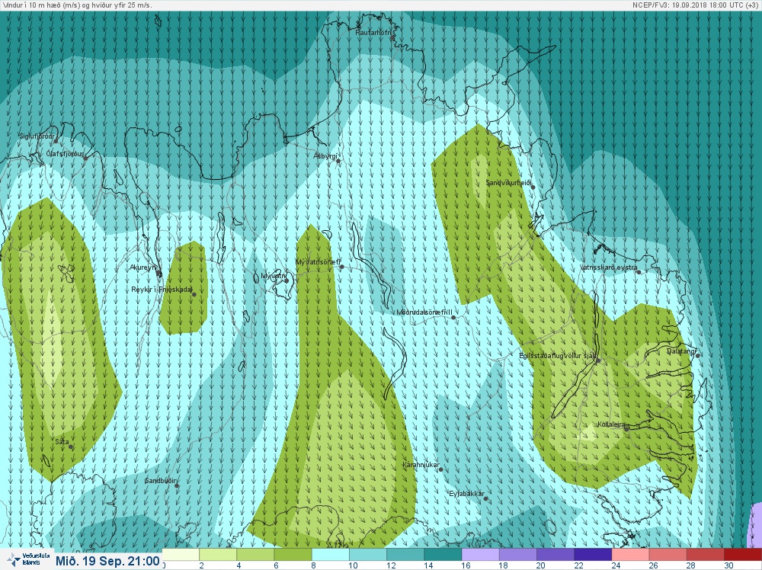The width and height of the screenshot is (762, 570).
Task: Click the Ólafsfjörður station label
Action: (x=65, y=154)
